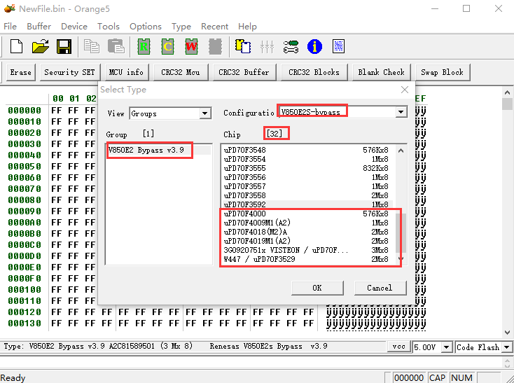
Task: Click the CRC32 Blocks button
Action: [314, 72]
